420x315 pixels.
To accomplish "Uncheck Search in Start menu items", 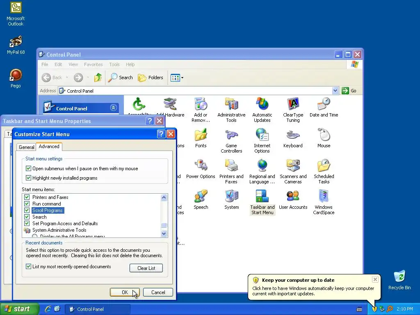I will coord(27,217).
